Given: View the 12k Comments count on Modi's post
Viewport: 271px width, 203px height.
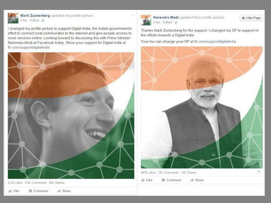Looking at the screenshot, I should tap(168, 172).
